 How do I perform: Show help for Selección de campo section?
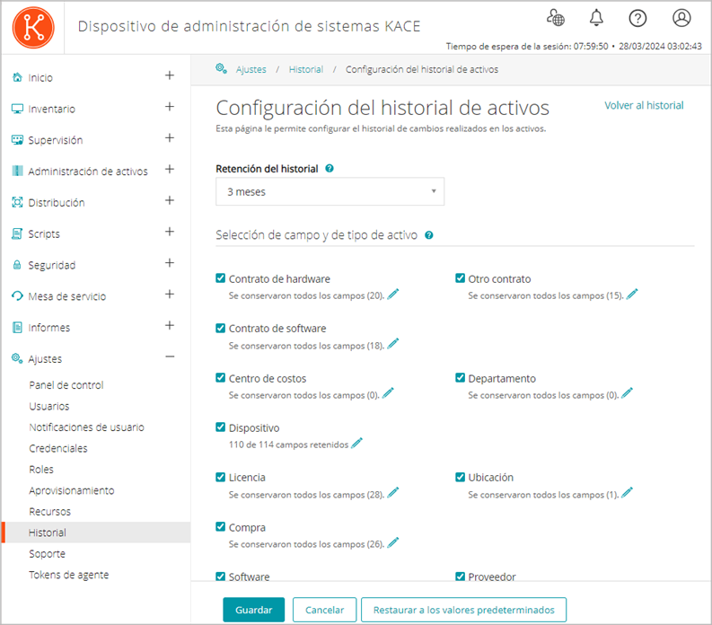pos(428,235)
